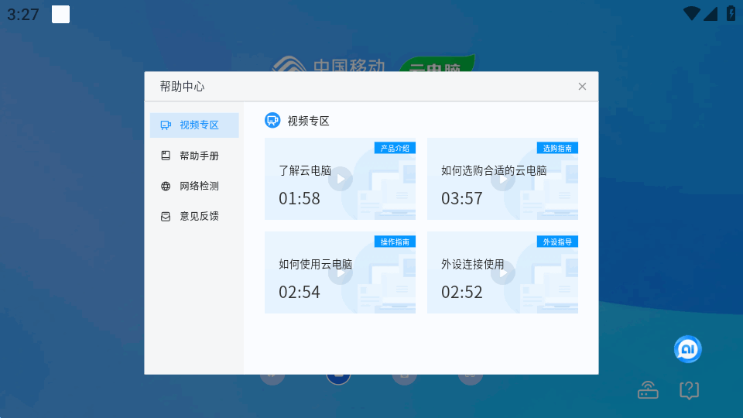Click the 视频专区 section heading text
The height and width of the screenshot is (418, 743).
(x=309, y=121)
